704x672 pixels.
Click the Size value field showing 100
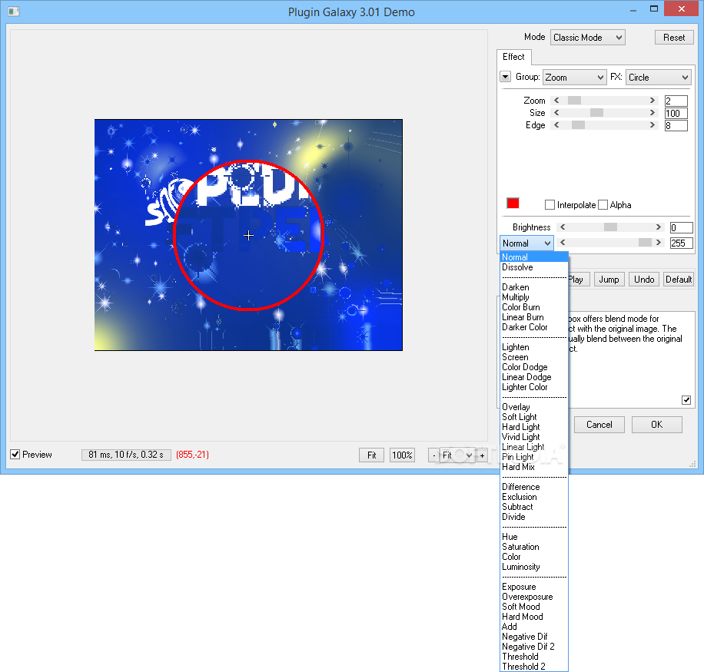point(676,113)
